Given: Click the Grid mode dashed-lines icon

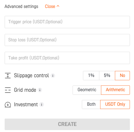Looking at the screenshot, I should click(x=8, y=90).
